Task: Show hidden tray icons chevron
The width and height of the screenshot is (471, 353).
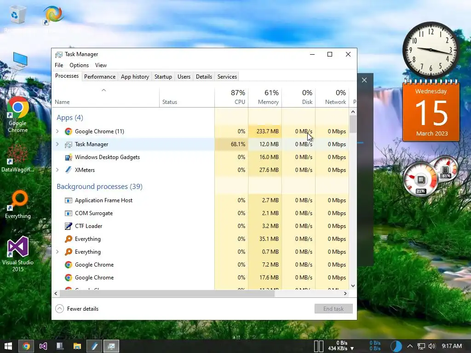Action: pyautogui.click(x=410, y=346)
